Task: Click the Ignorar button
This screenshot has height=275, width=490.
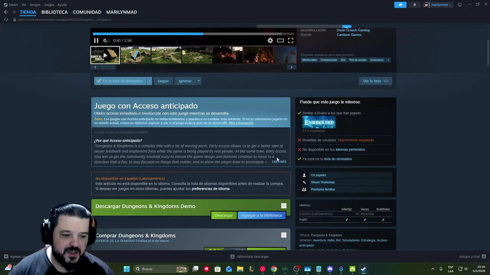Action: click(185, 81)
